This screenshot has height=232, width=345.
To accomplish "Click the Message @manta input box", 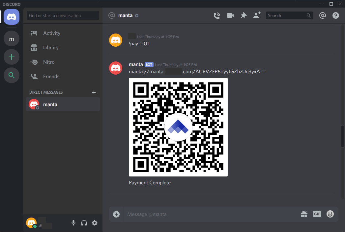I will (x=211, y=214).
